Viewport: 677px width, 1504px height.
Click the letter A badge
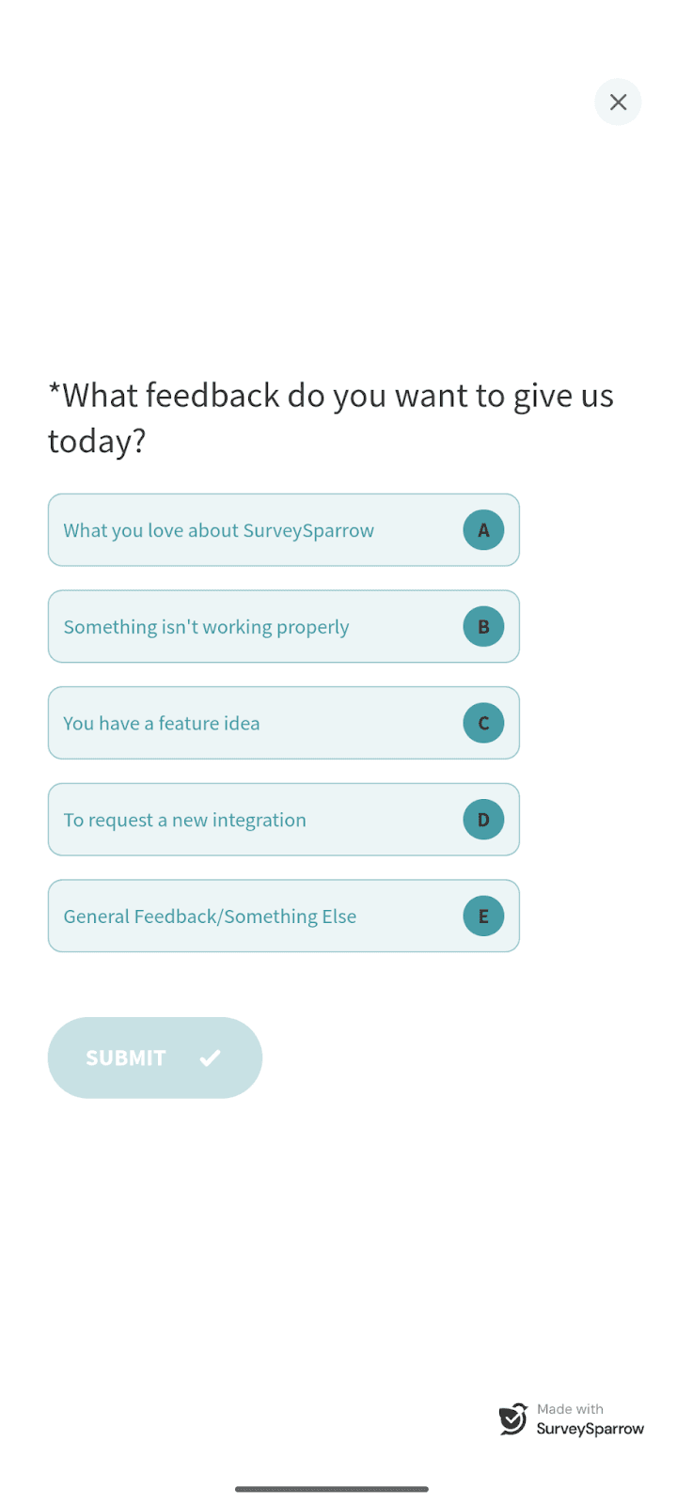[483, 530]
